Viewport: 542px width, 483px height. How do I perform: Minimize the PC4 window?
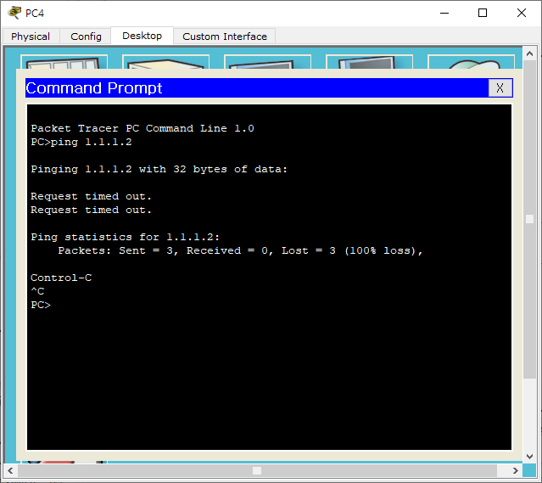(444, 13)
